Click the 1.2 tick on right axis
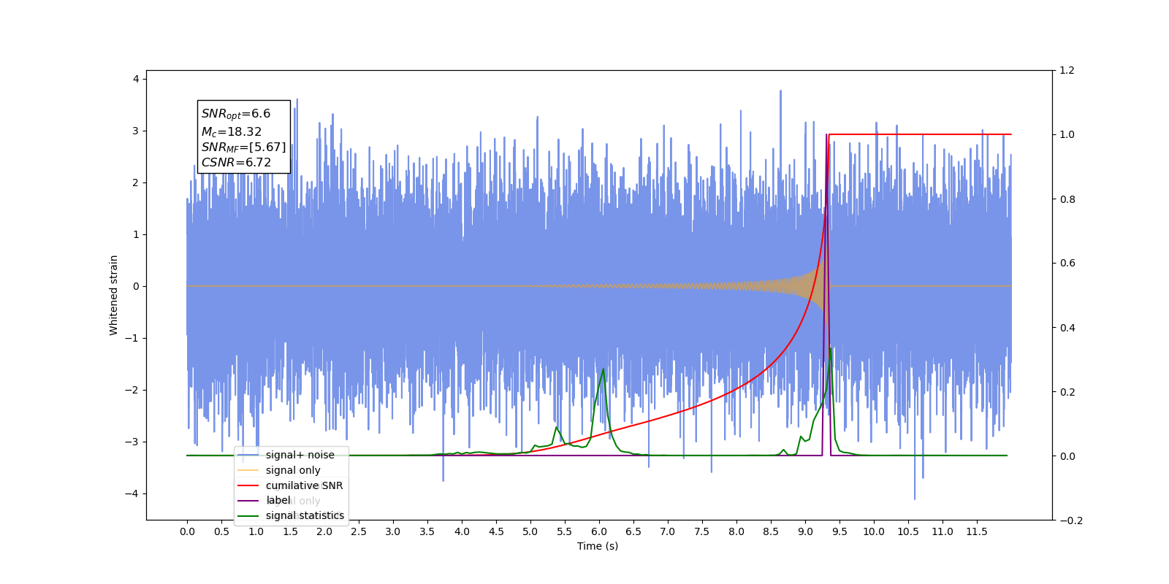This screenshot has width=1169, height=584. (x=1067, y=71)
